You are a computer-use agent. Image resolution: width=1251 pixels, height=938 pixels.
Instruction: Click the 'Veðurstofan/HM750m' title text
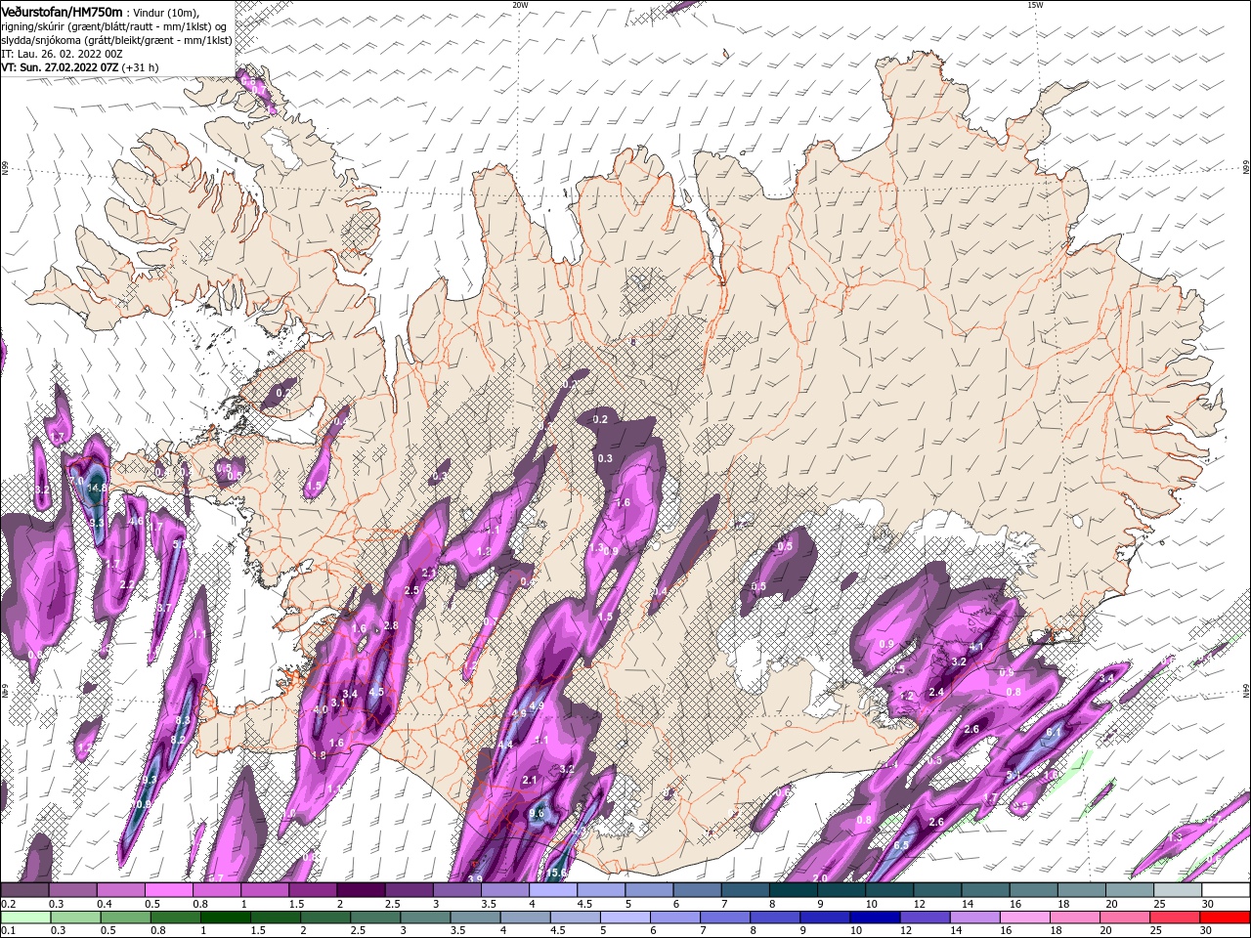62,12
